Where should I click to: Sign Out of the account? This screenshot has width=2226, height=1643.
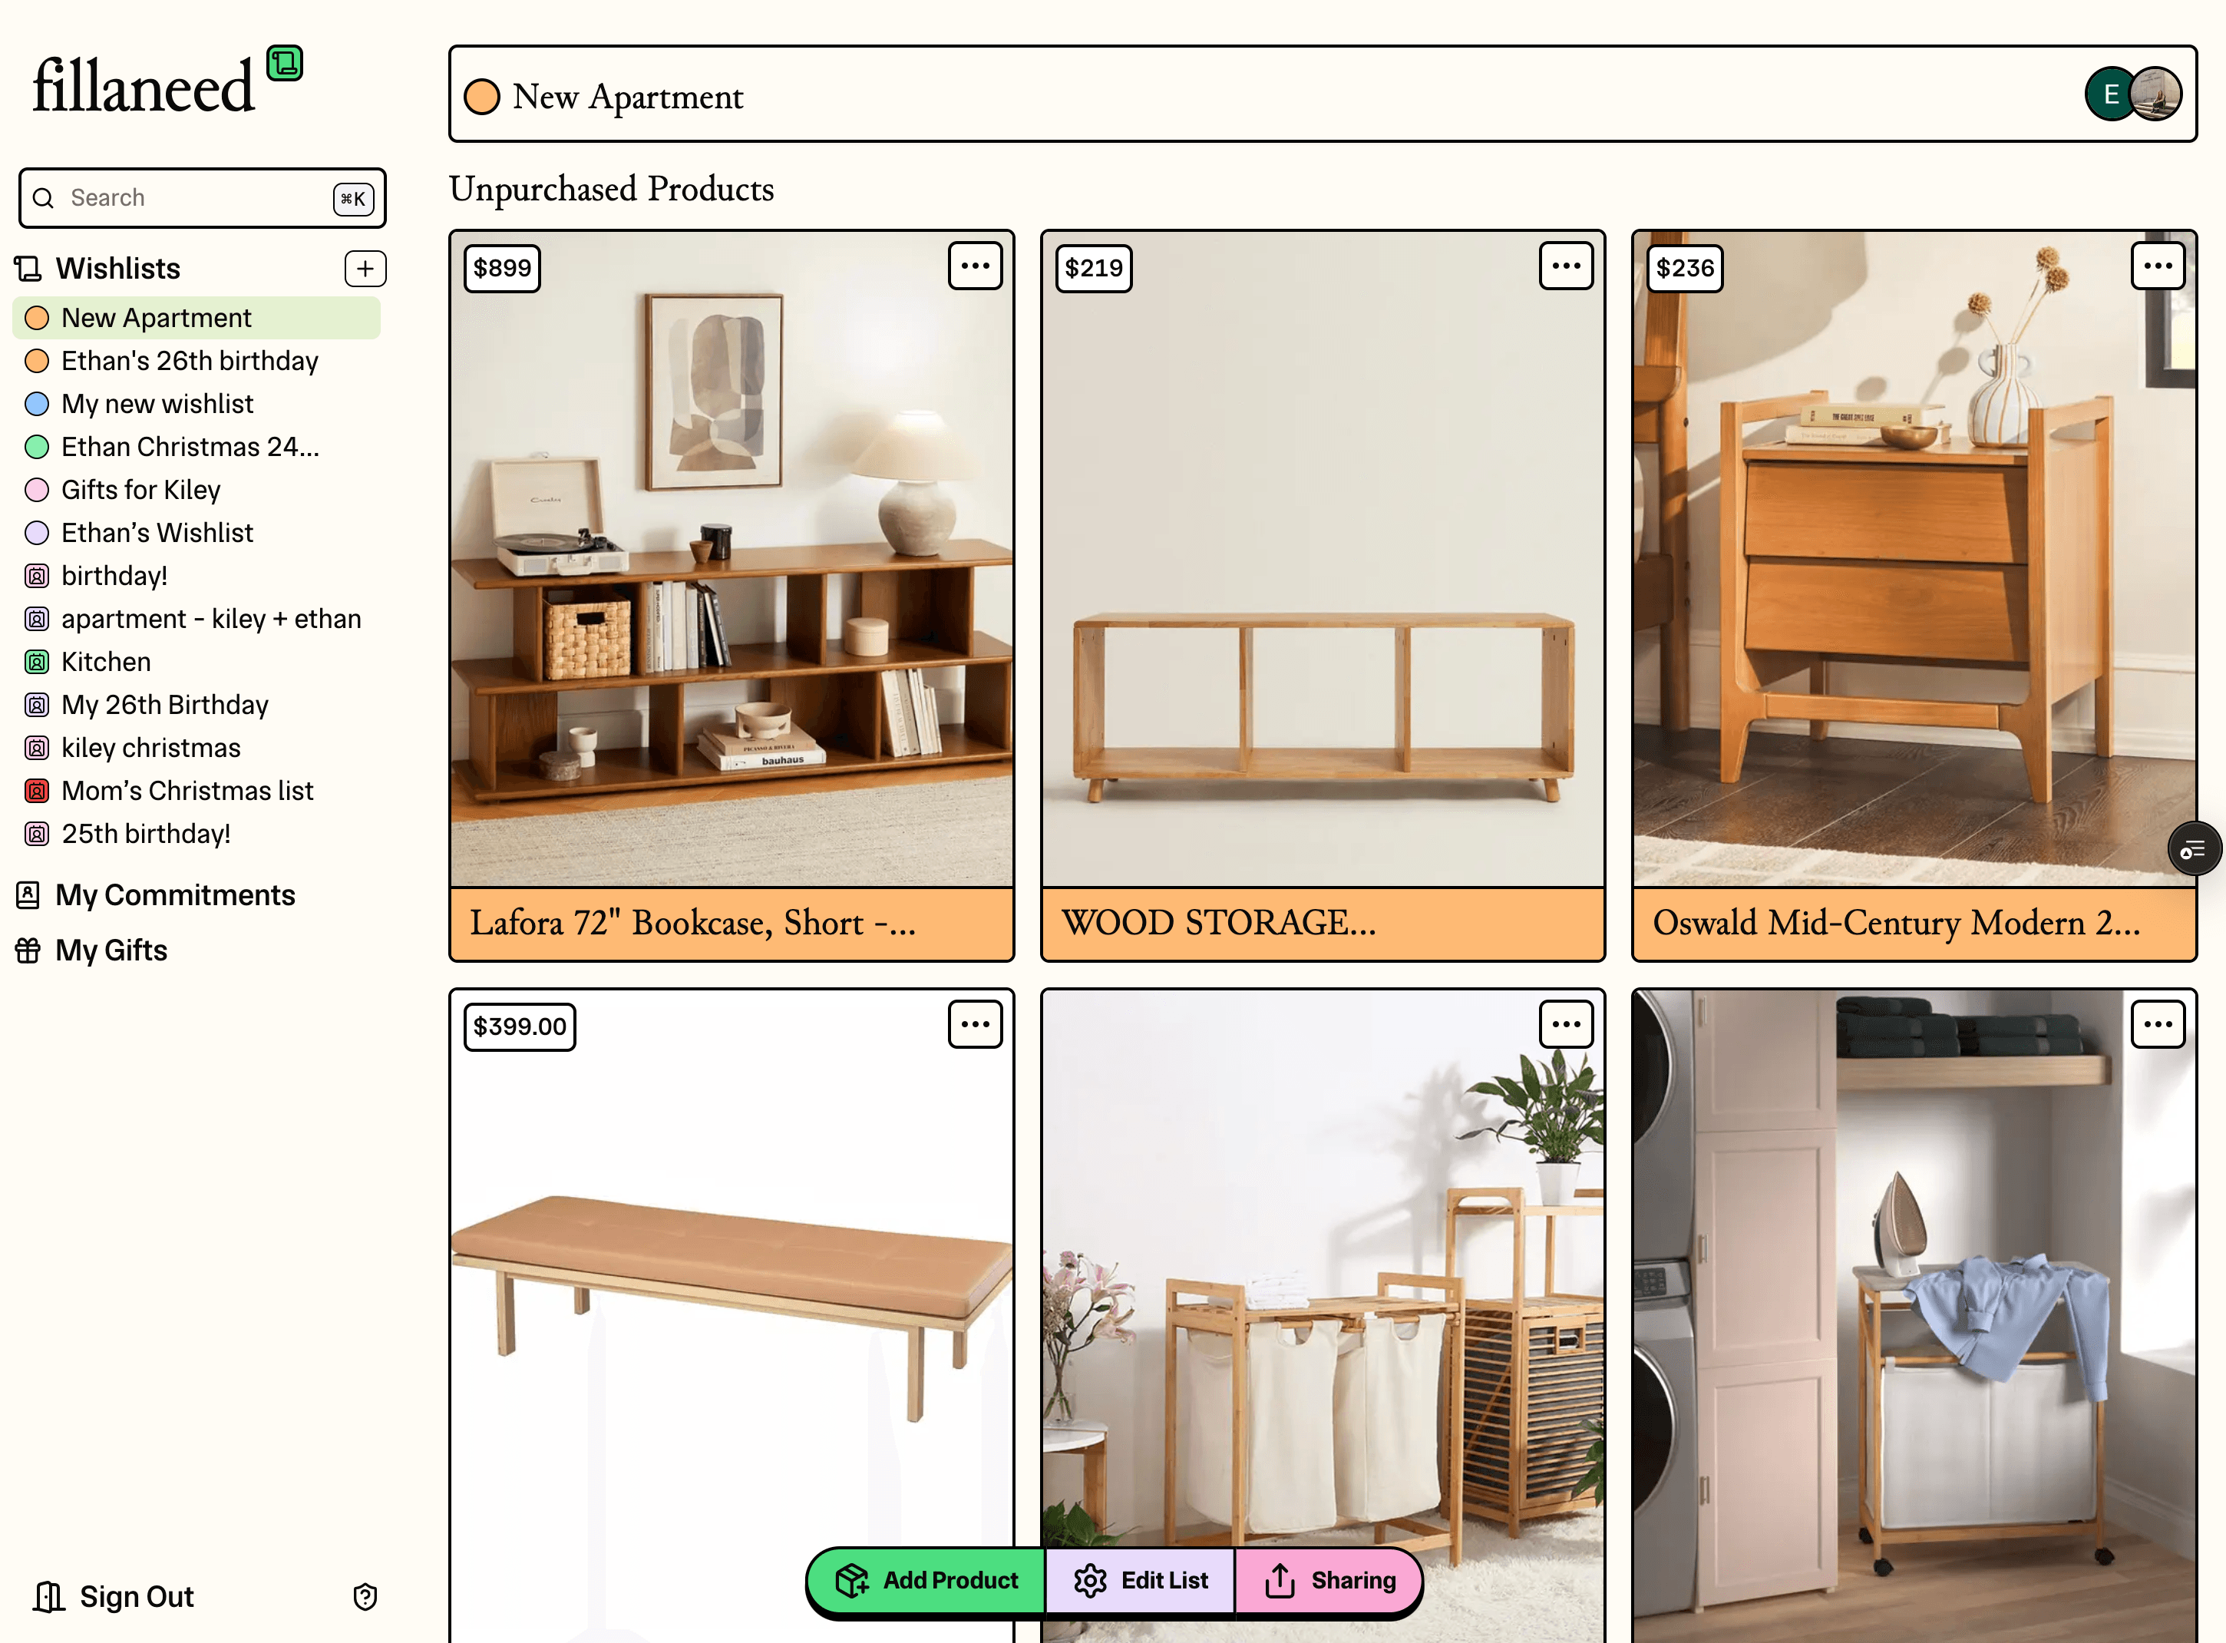(114, 1596)
